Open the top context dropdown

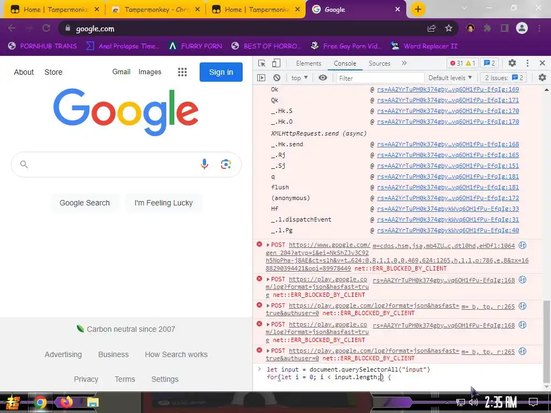tap(299, 77)
